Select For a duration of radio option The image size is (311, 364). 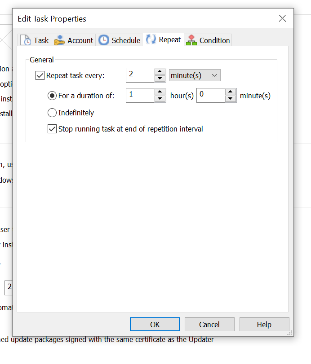click(52, 96)
